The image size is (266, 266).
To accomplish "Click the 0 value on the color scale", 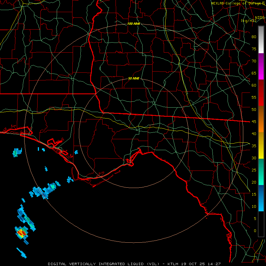I will pyautogui.click(x=255, y=231).
